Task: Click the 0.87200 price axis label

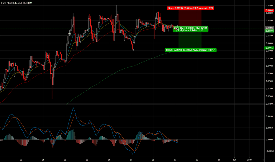Action: point(269,104)
